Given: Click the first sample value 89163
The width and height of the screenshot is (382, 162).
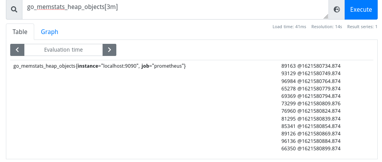Looking at the screenshot, I should point(288,66).
